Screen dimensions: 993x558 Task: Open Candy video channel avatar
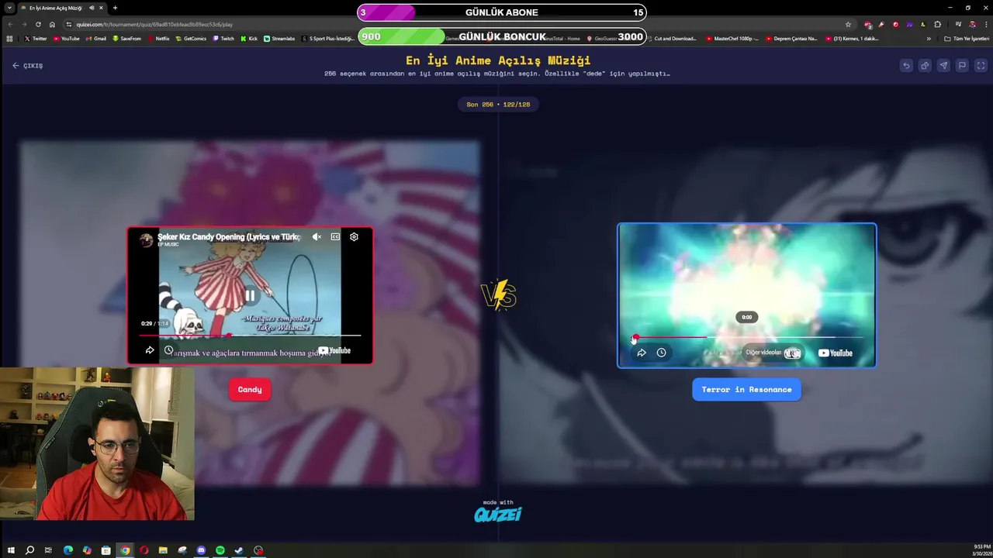click(146, 240)
